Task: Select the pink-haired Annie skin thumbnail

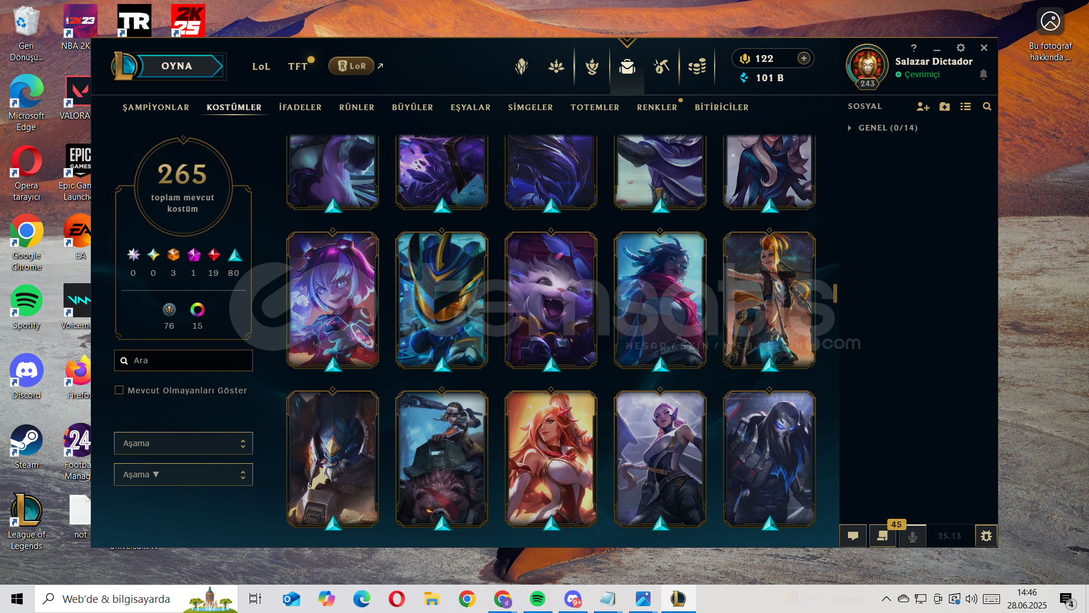Action: pos(332,300)
